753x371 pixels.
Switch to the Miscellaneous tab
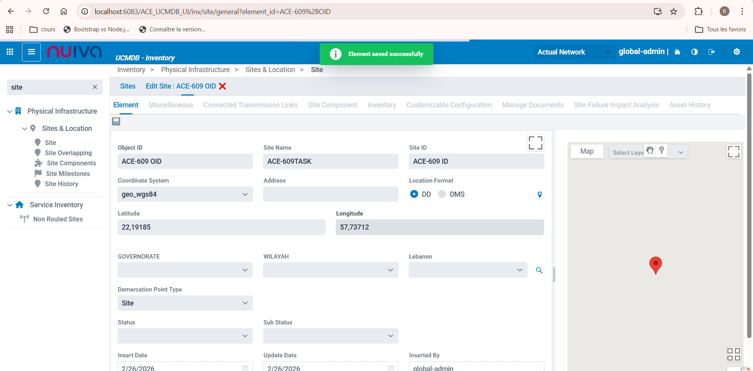point(171,105)
